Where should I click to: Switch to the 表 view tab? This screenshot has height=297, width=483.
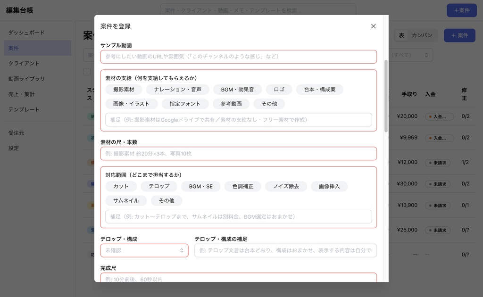[402, 35]
